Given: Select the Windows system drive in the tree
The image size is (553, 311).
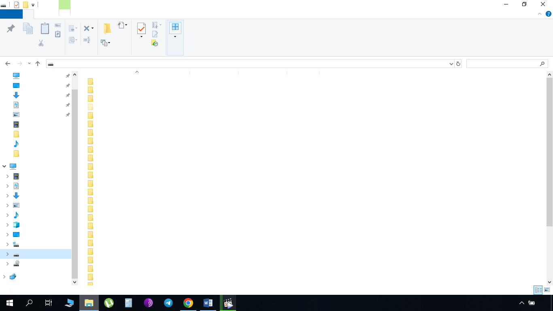Looking at the screenshot, I should pos(16,244).
